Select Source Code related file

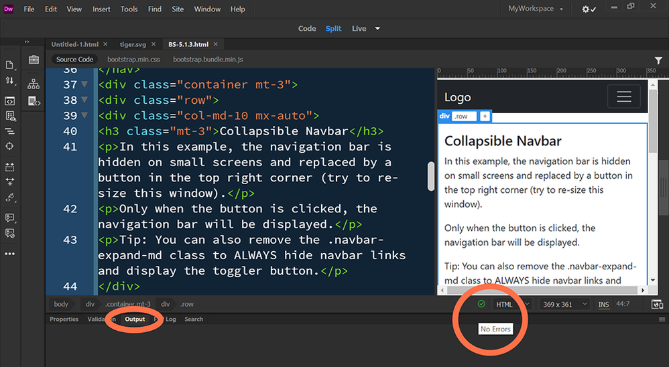(x=74, y=60)
